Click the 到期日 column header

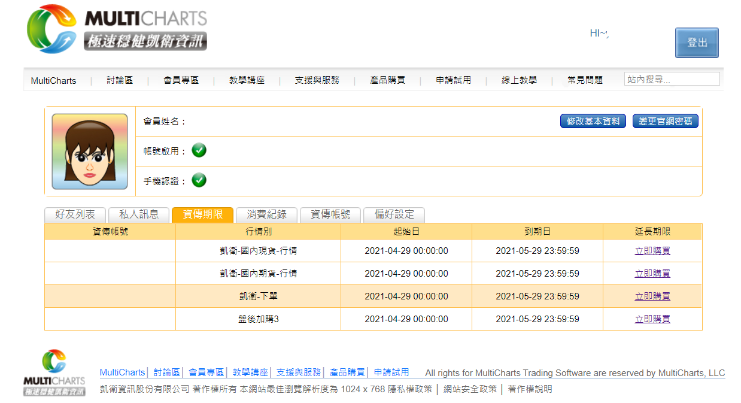pos(537,232)
